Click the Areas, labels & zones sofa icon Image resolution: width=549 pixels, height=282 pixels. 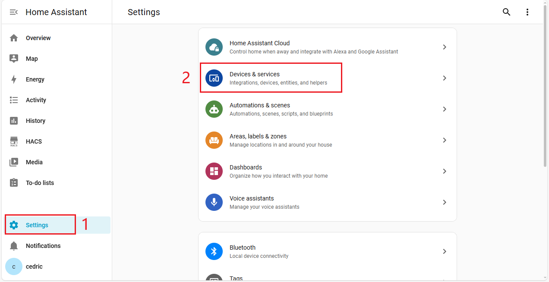pyautogui.click(x=214, y=140)
